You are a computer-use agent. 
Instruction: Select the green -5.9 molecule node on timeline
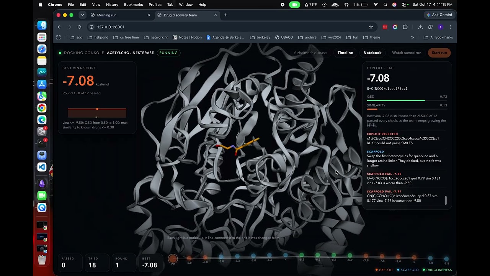click(x=350, y=255)
